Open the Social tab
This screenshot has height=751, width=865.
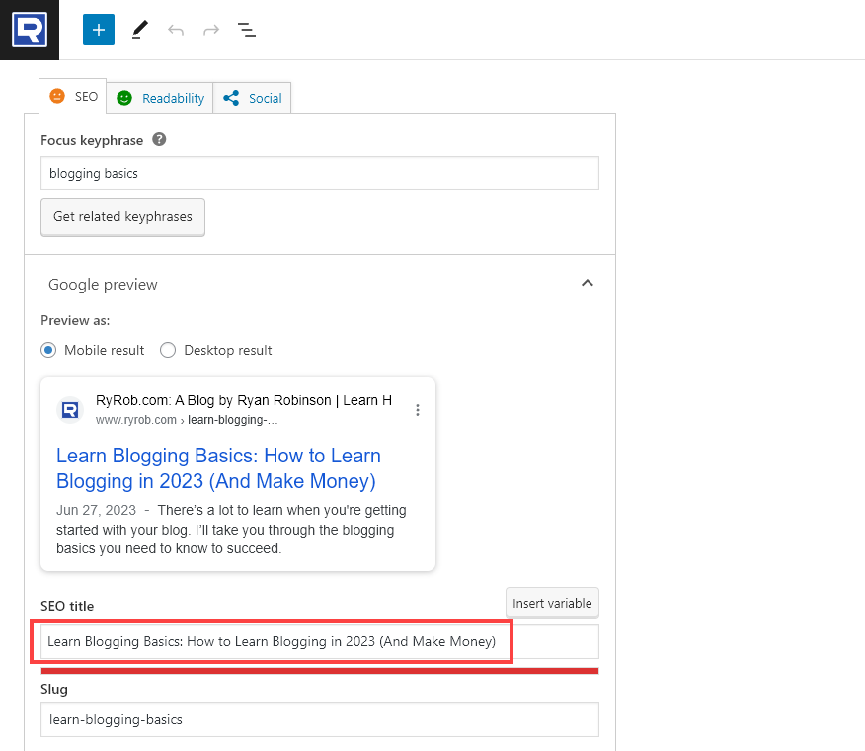pos(253,98)
